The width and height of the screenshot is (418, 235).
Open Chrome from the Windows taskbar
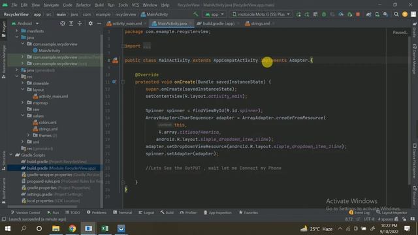point(72,228)
